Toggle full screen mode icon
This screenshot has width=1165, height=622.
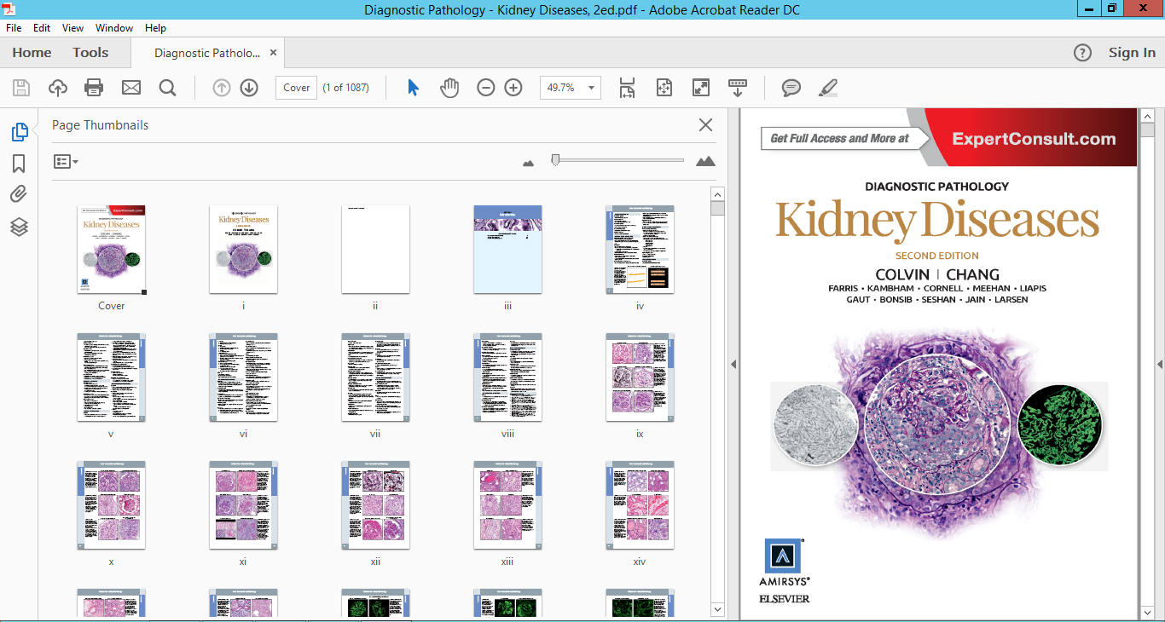(x=700, y=88)
